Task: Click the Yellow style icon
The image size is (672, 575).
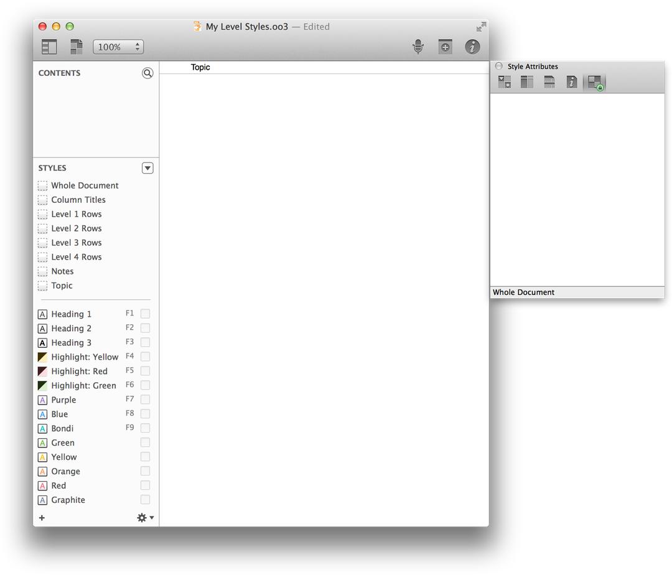Action: click(42, 457)
